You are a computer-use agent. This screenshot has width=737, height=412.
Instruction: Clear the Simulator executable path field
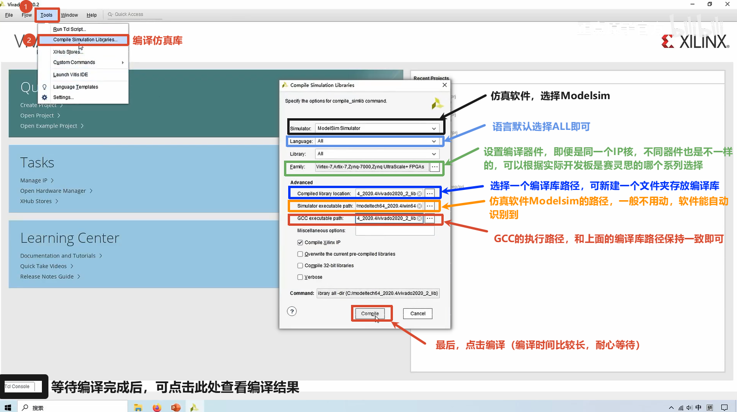(x=419, y=206)
